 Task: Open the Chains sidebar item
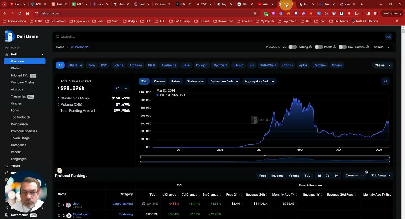coord(16,68)
